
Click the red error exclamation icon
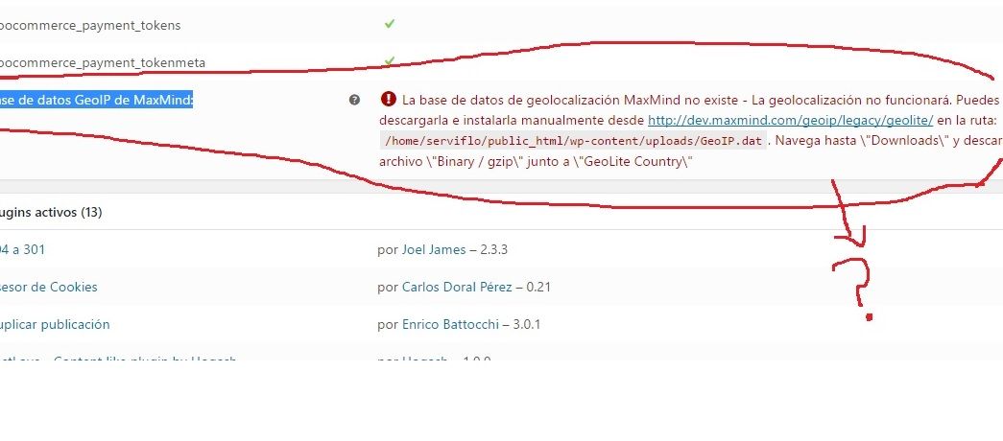tap(389, 99)
